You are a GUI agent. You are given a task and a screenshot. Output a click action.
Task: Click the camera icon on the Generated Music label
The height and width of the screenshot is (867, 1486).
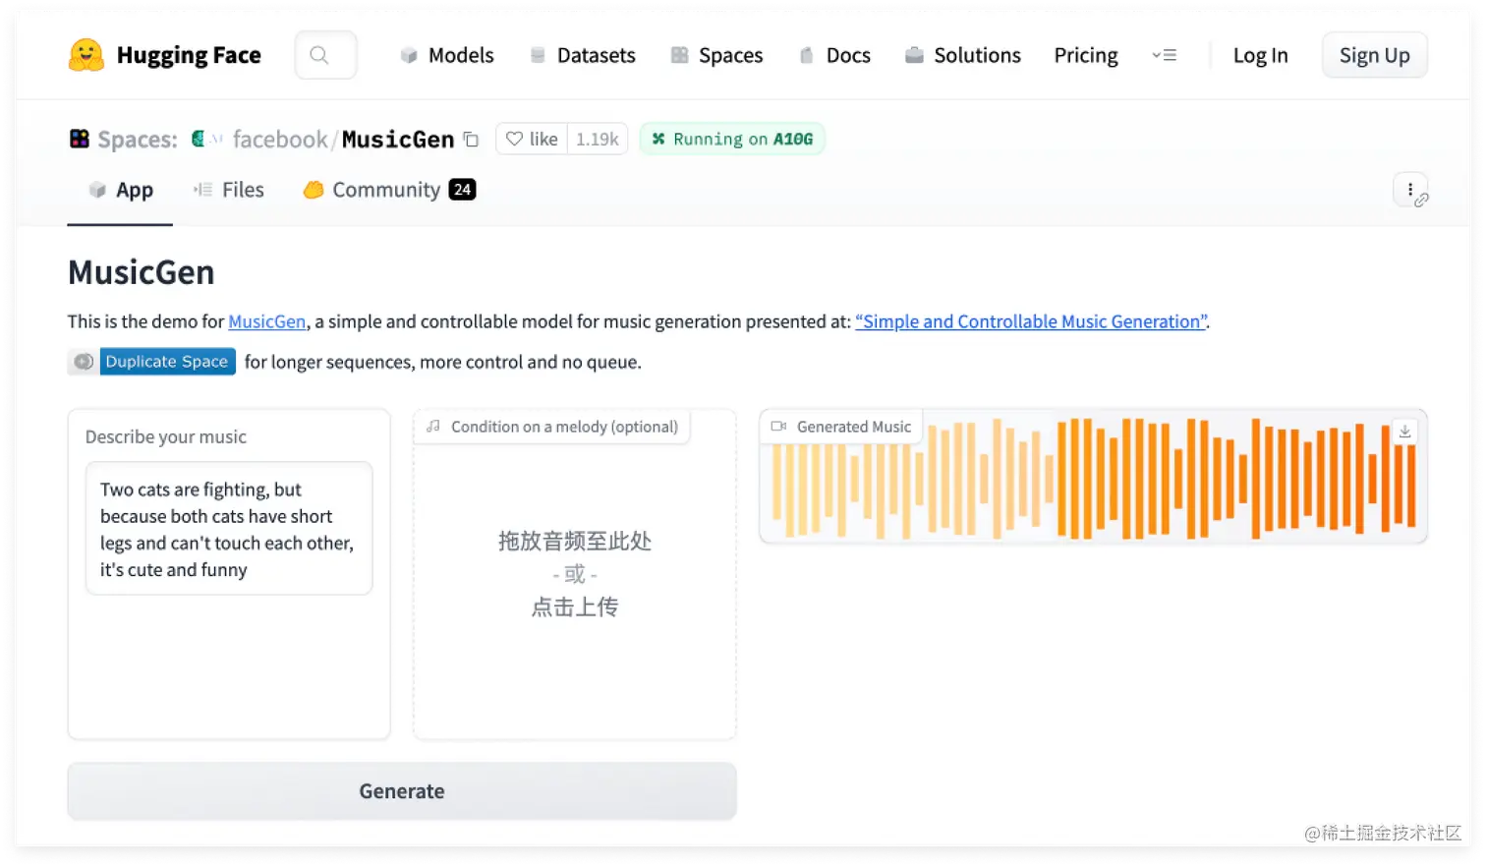pyautogui.click(x=779, y=426)
